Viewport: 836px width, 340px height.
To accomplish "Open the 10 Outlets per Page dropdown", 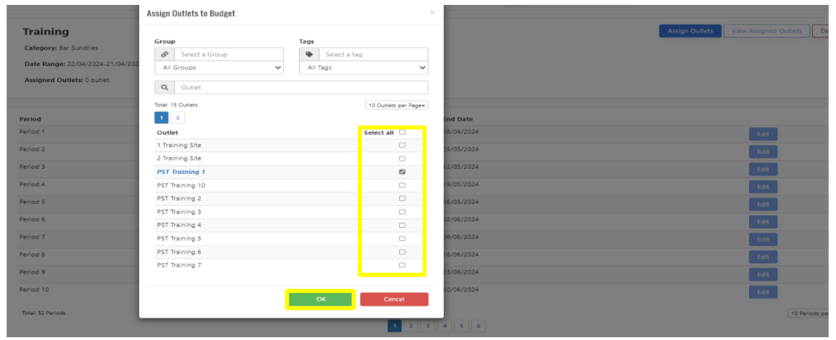I will tap(397, 105).
